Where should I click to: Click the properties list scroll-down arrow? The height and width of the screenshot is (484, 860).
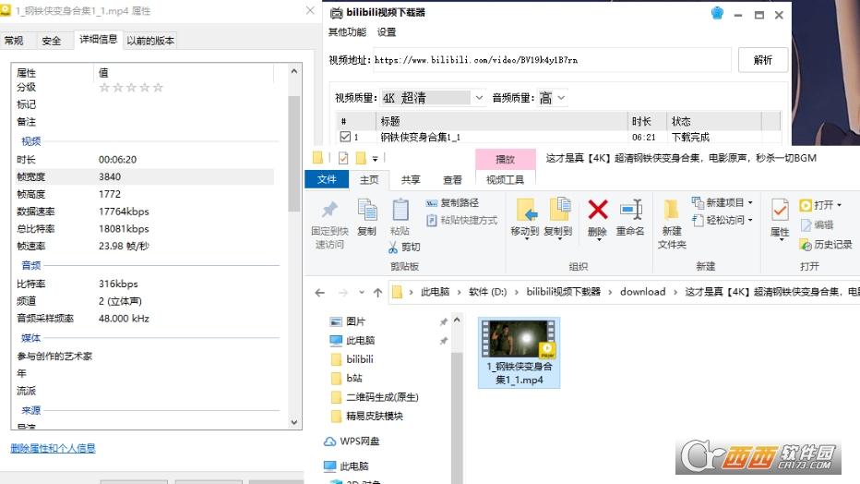tap(294, 422)
